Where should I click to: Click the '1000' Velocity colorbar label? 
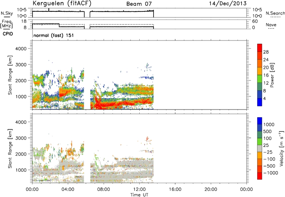(269, 124)
